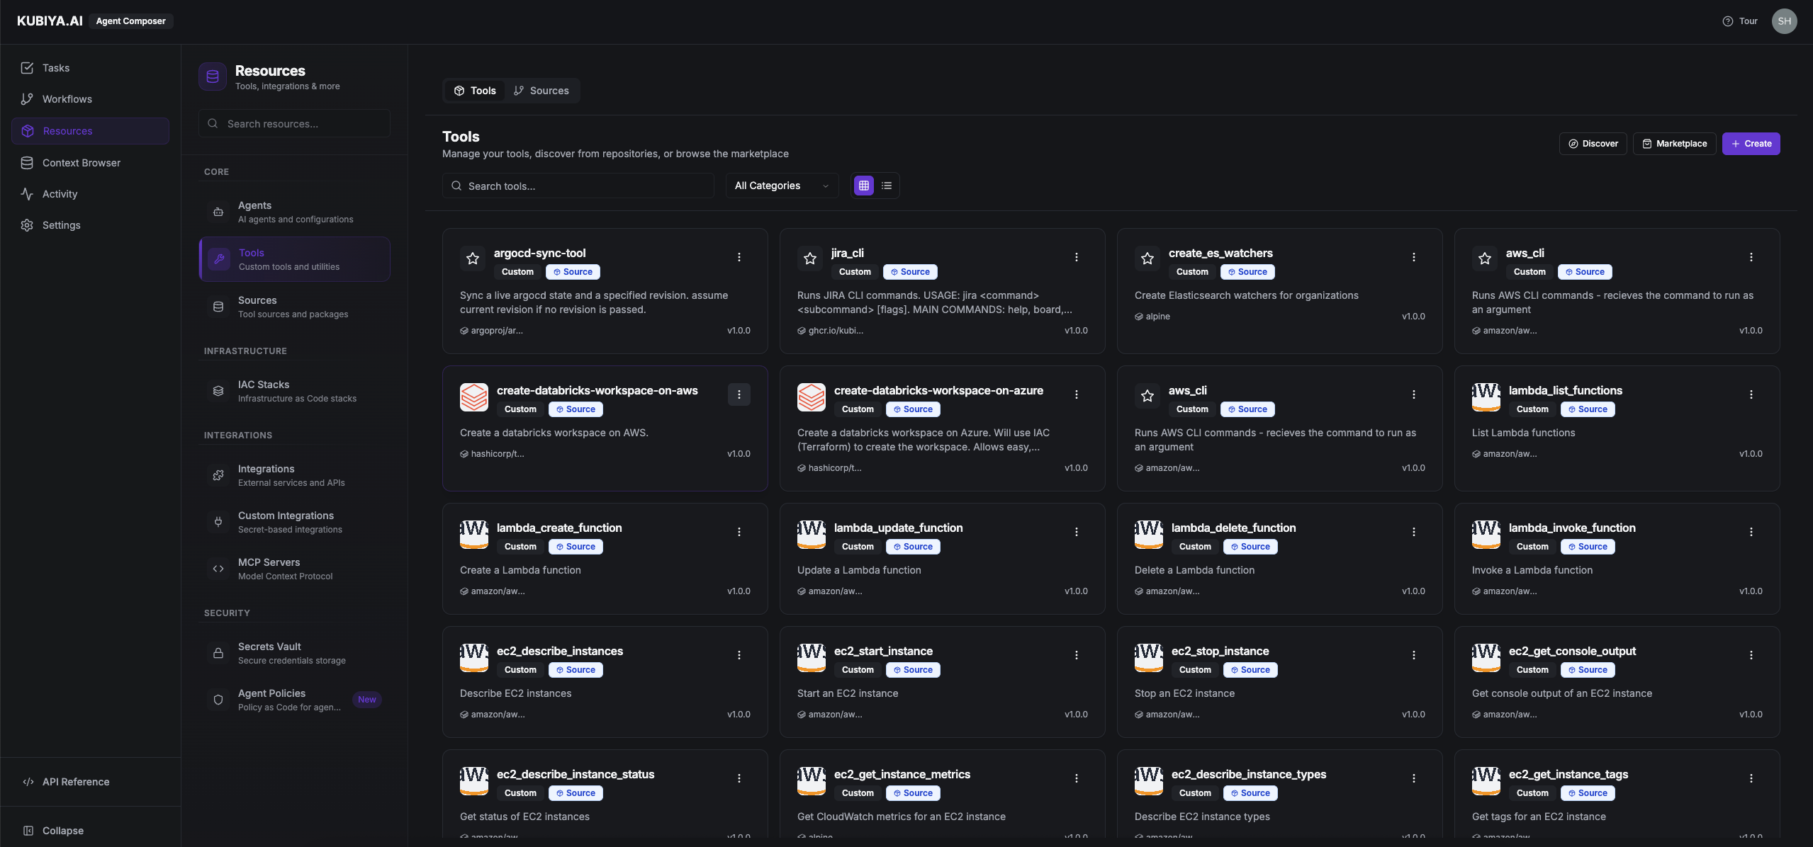Open the API Reference link
Viewport: 1813px width, 847px height.
[x=66, y=782]
